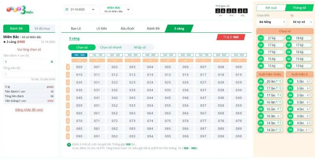
Task: Select whole row arrow for row 040
Action: pyautogui.click(x=68, y=98)
